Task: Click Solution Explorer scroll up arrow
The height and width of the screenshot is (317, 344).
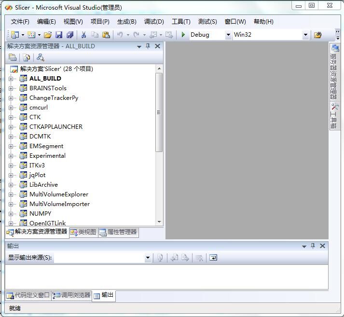Action: [159, 69]
